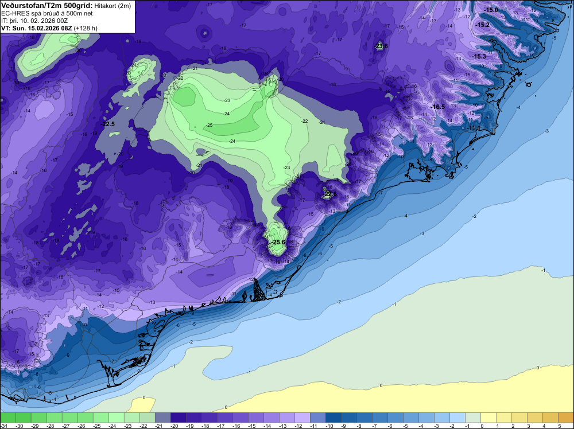Click the 'EC-HRES spá brúuð á 500m net' line

pos(47,13)
